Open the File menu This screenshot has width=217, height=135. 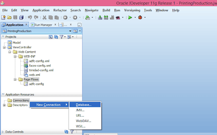[5, 10]
